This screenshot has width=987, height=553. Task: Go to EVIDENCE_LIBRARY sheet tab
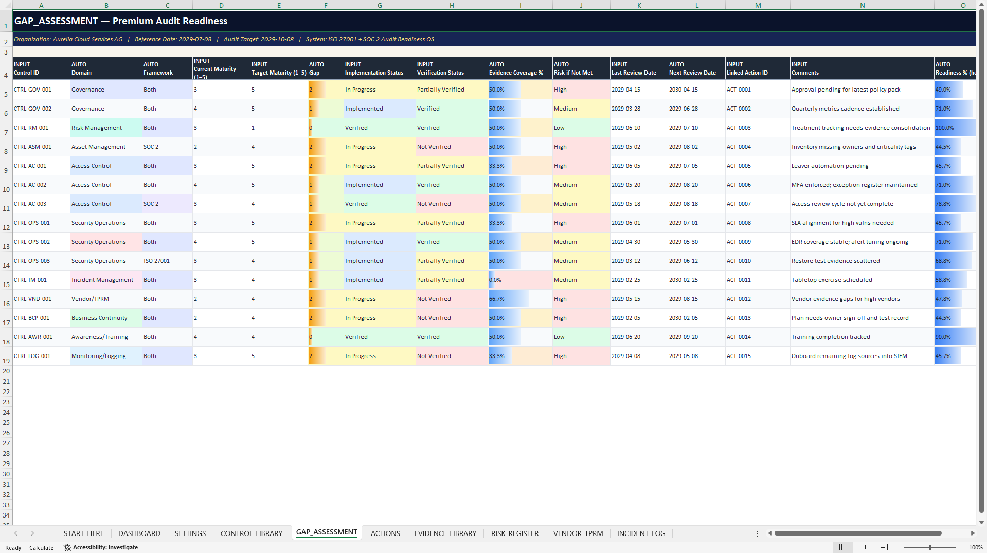click(445, 533)
